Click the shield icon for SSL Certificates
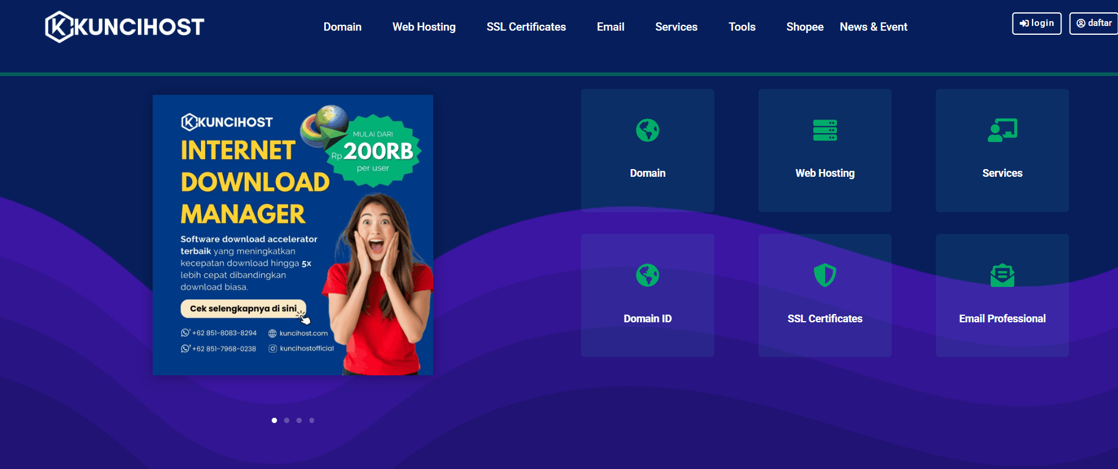 coord(825,275)
